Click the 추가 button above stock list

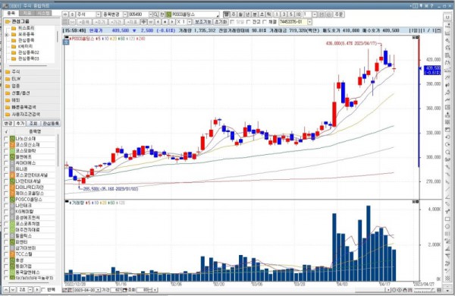pyautogui.click(x=20, y=124)
